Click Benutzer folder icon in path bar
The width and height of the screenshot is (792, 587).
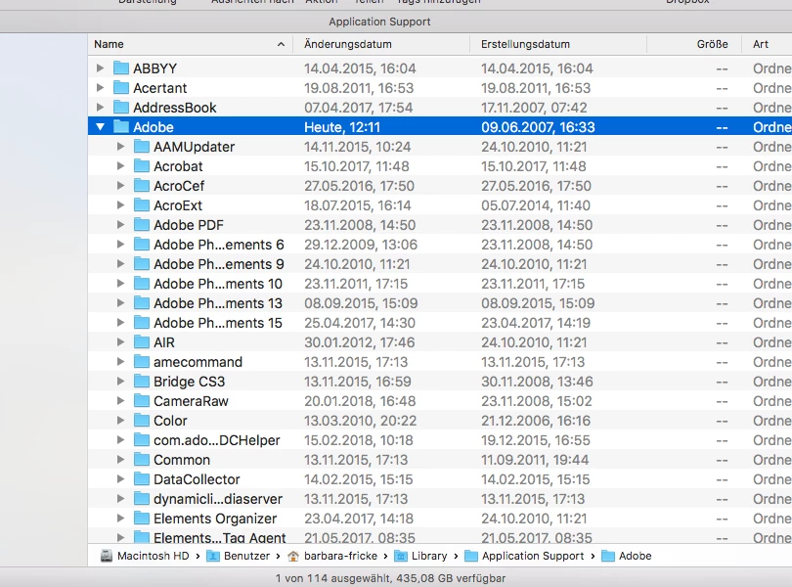213,556
